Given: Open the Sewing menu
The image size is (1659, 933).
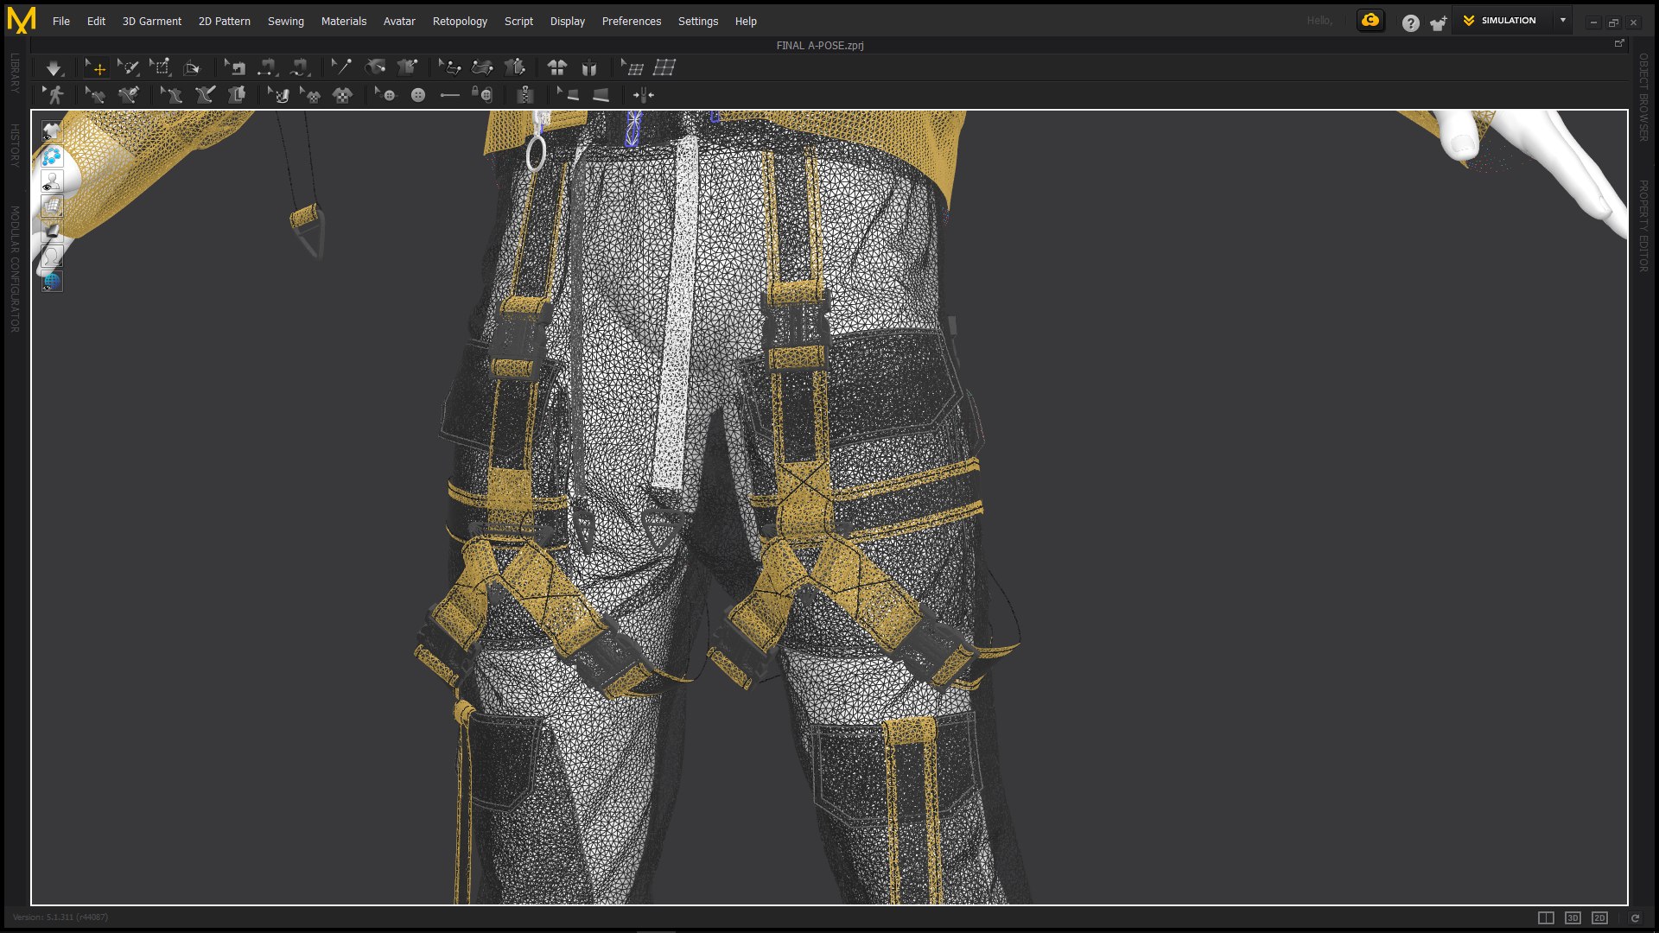Looking at the screenshot, I should [x=286, y=21].
